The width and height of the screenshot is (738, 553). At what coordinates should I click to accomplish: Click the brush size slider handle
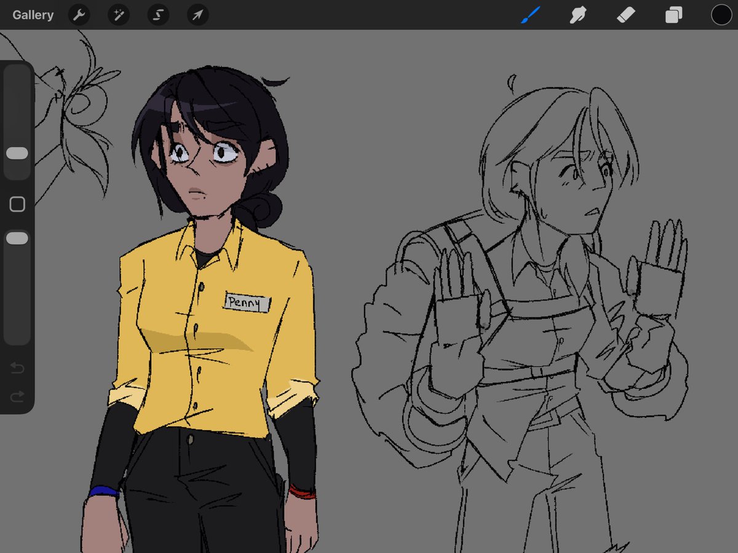17,154
